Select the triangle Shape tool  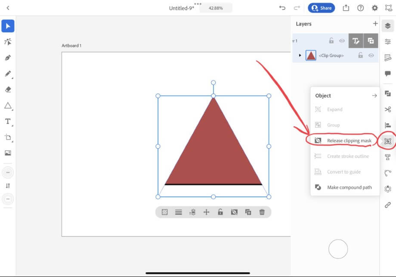pyautogui.click(x=8, y=106)
